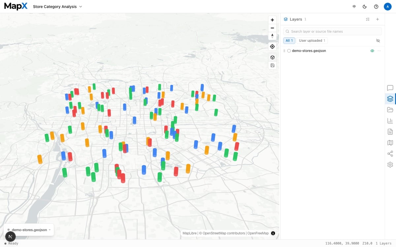
Task: Zoom out the map with minus
Action: coord(272,28)
